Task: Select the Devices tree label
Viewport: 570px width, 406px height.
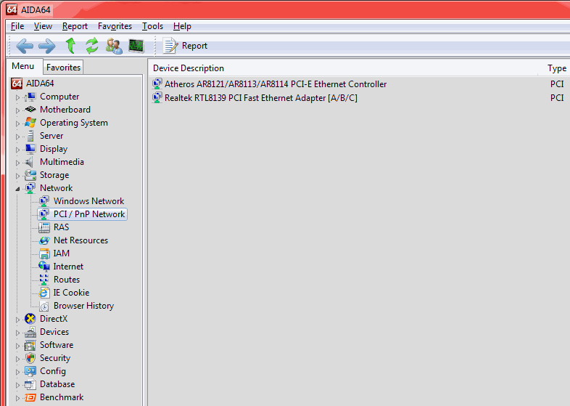Action: tap(54, 332)
